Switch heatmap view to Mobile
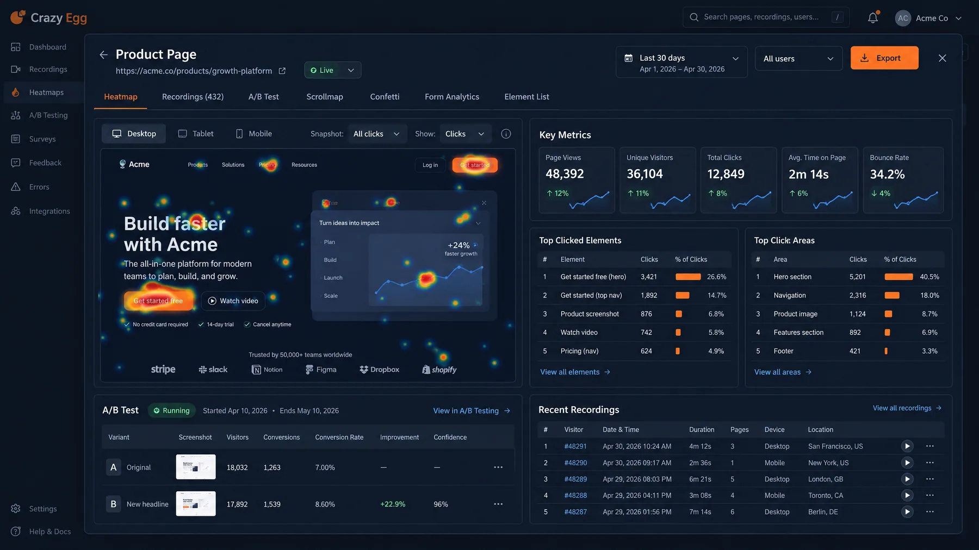The image size is (979, 550). coord(254,134)
